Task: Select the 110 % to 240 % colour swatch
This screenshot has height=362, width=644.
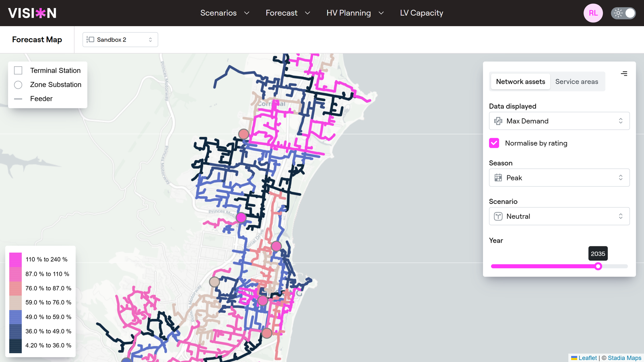Action: click(15, 259)
